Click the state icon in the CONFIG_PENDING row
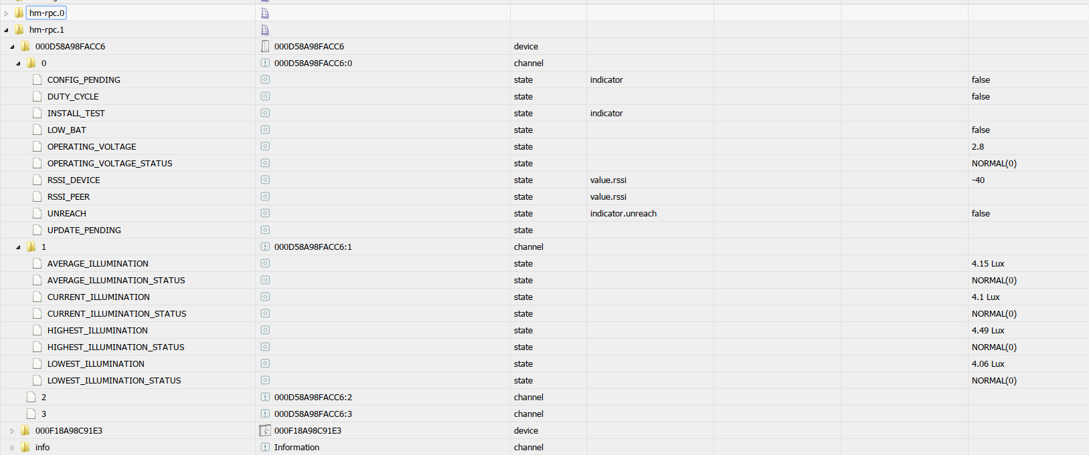 (x=265, y=80)
